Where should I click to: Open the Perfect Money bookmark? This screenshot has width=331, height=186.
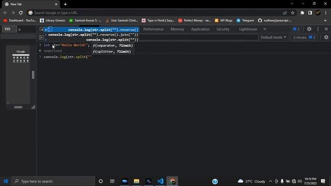coord(194,21)
